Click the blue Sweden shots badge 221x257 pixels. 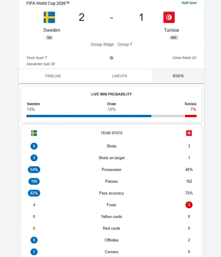coord(34,146)
